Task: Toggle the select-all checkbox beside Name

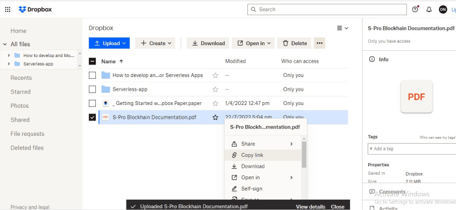Action: tap(92, 62)
